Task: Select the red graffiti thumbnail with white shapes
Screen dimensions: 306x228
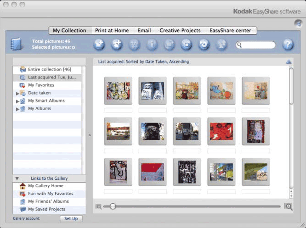Action: point(221,131)
